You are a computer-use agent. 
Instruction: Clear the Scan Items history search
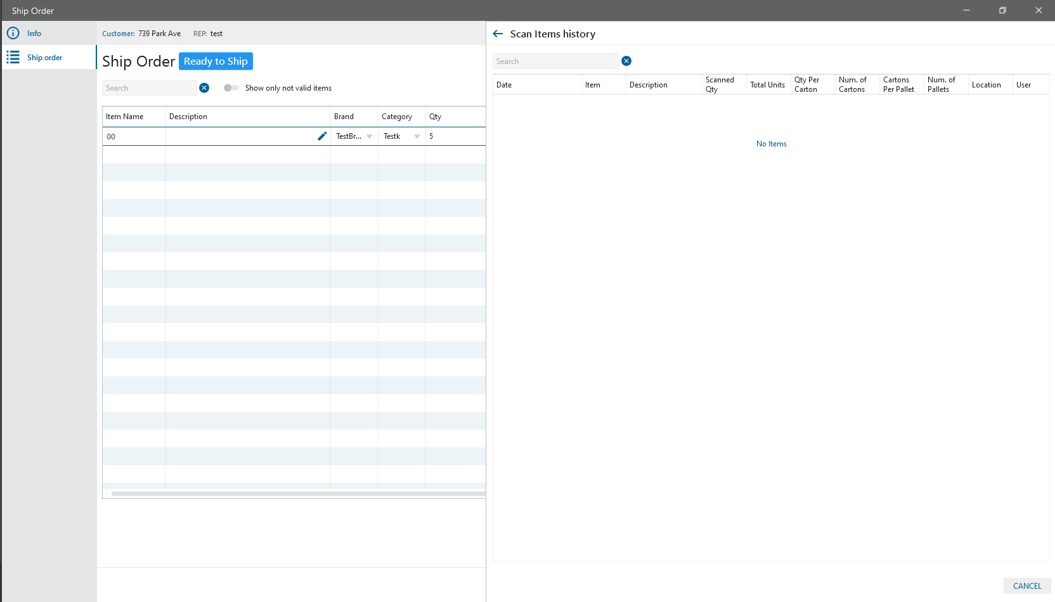(x=626, y=61)
